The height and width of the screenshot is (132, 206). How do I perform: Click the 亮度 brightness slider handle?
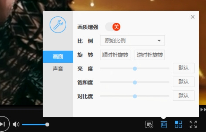click(x=135, y=69)
